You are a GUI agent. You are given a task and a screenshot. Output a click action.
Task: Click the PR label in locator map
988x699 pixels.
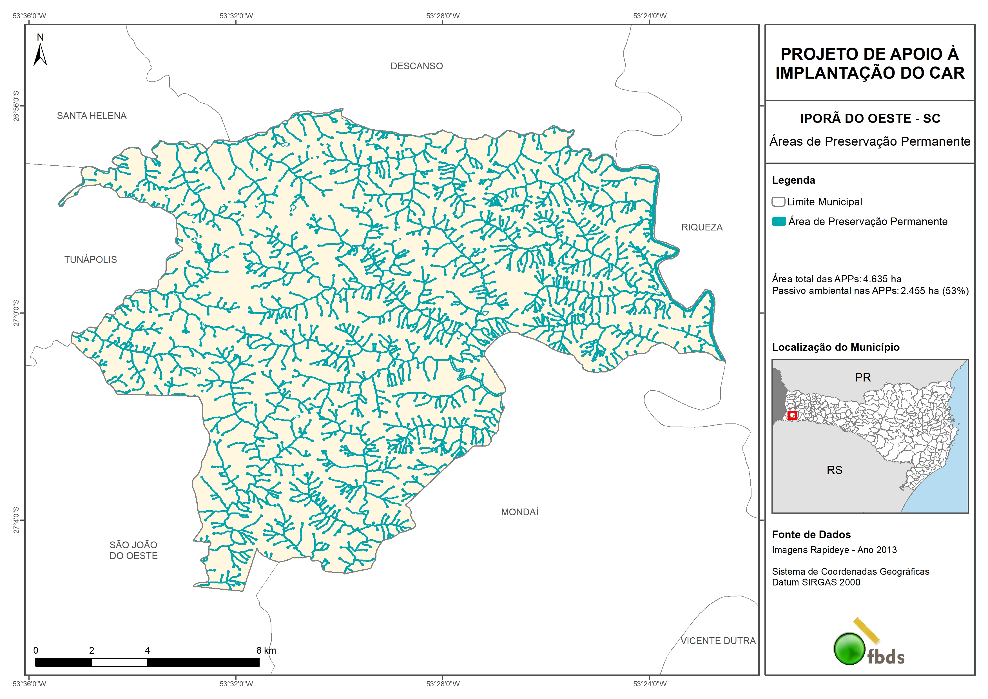(863, 378)
